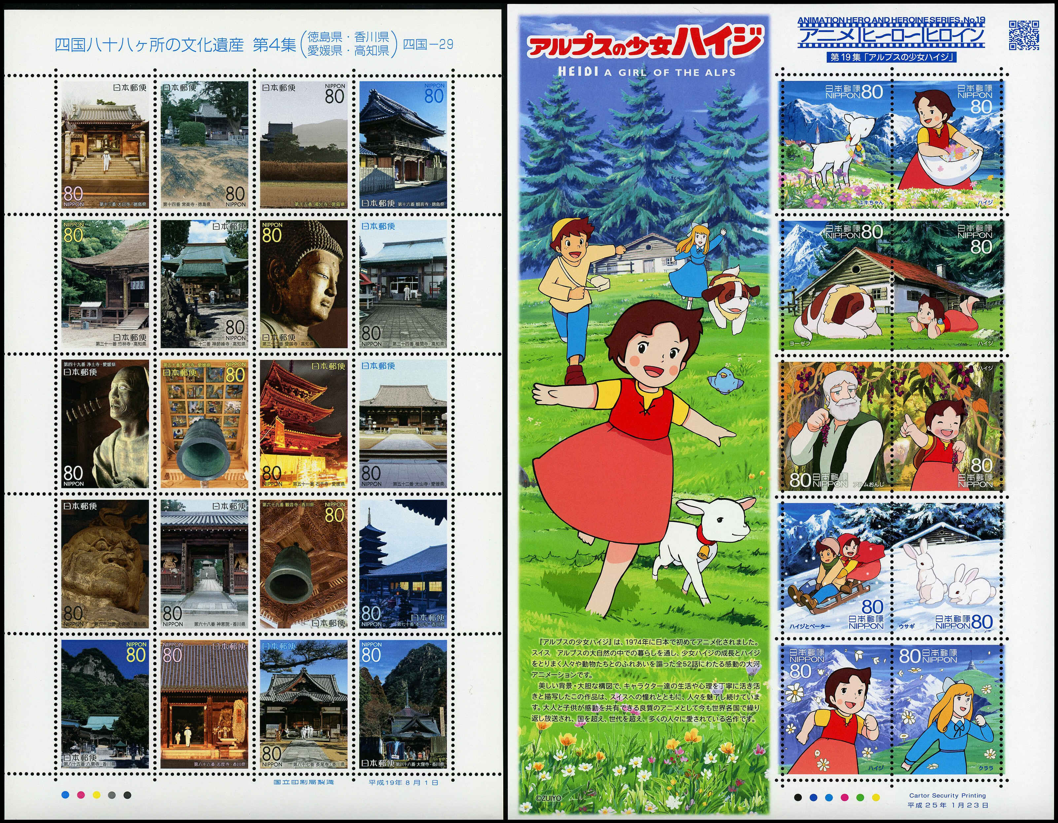The width and height of the screenshot is (1058, 823).
Task: Select the wooden monk statue stamp
Action: [x=105, y=424]
